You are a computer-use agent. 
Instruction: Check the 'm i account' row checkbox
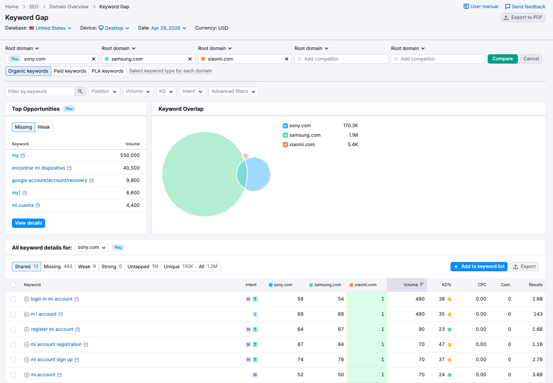pos(13,314)
